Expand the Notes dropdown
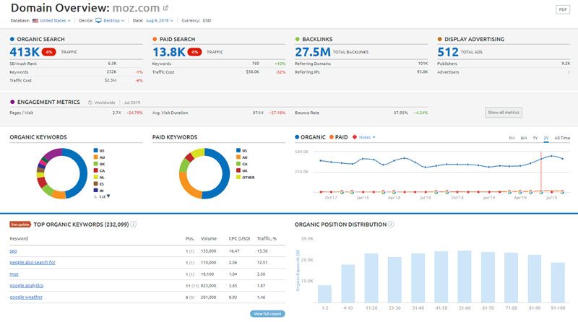The width and height of the screenshot is (578, 322). [367, 137]
